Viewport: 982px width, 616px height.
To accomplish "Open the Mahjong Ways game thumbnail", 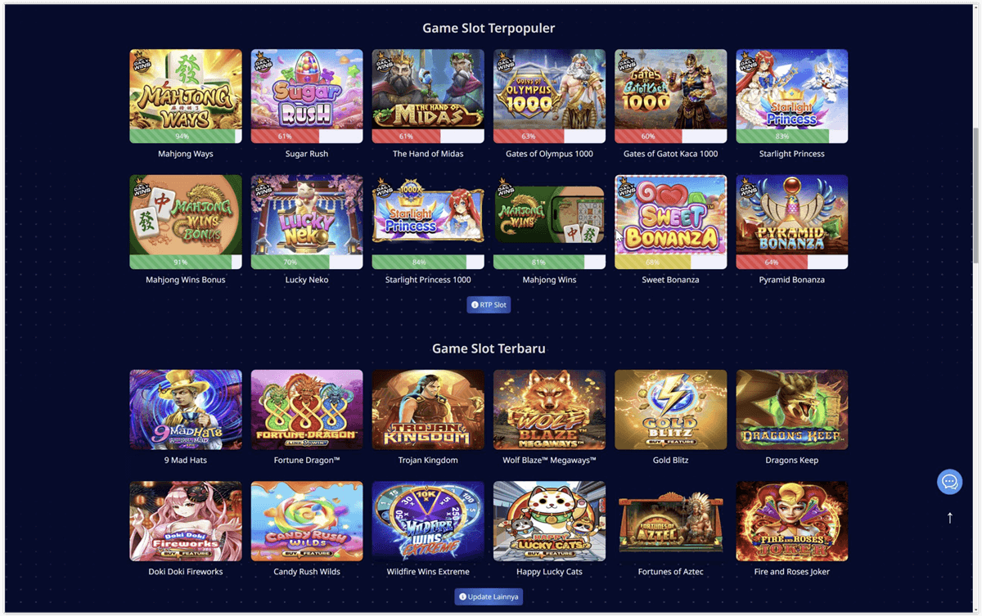I will tap(186, 89).
